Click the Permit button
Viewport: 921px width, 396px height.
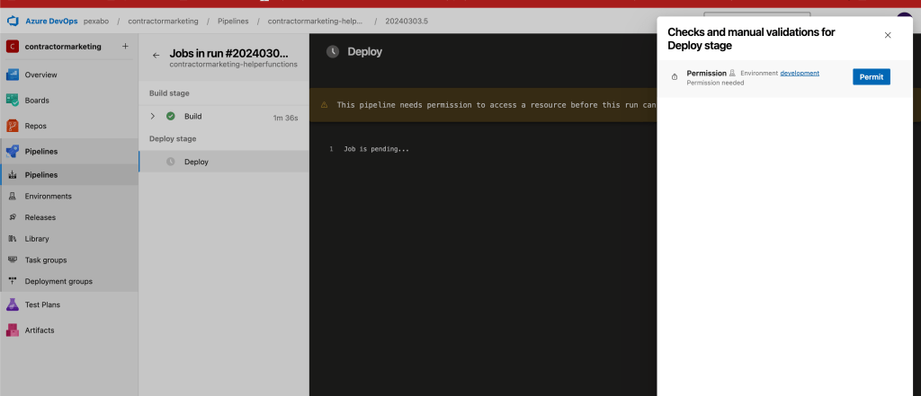point(871,77)
